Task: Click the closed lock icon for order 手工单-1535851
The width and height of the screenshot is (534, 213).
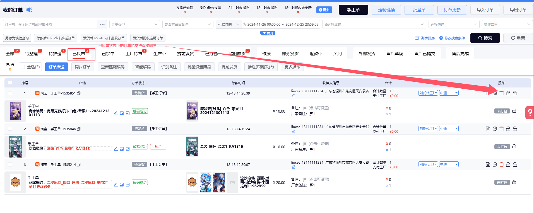Action: coord(508,93)
